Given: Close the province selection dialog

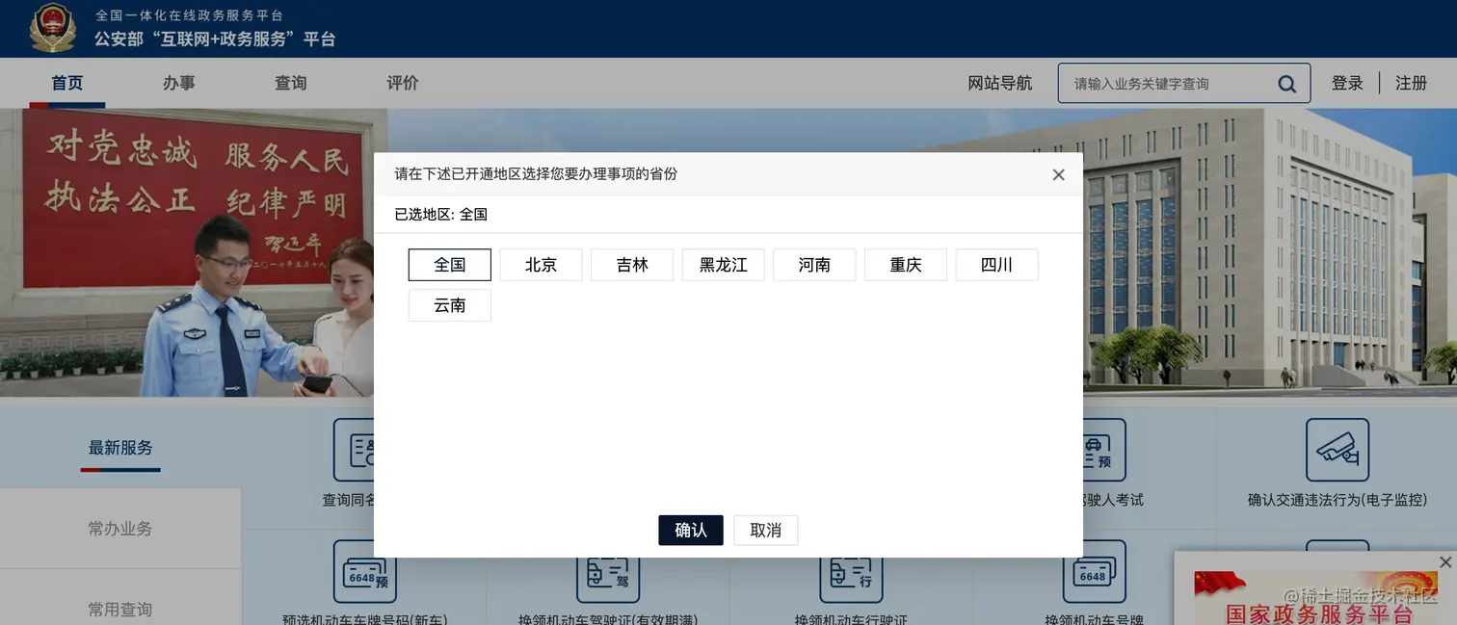Looking at the screenshot, I should coord(1058,174).
